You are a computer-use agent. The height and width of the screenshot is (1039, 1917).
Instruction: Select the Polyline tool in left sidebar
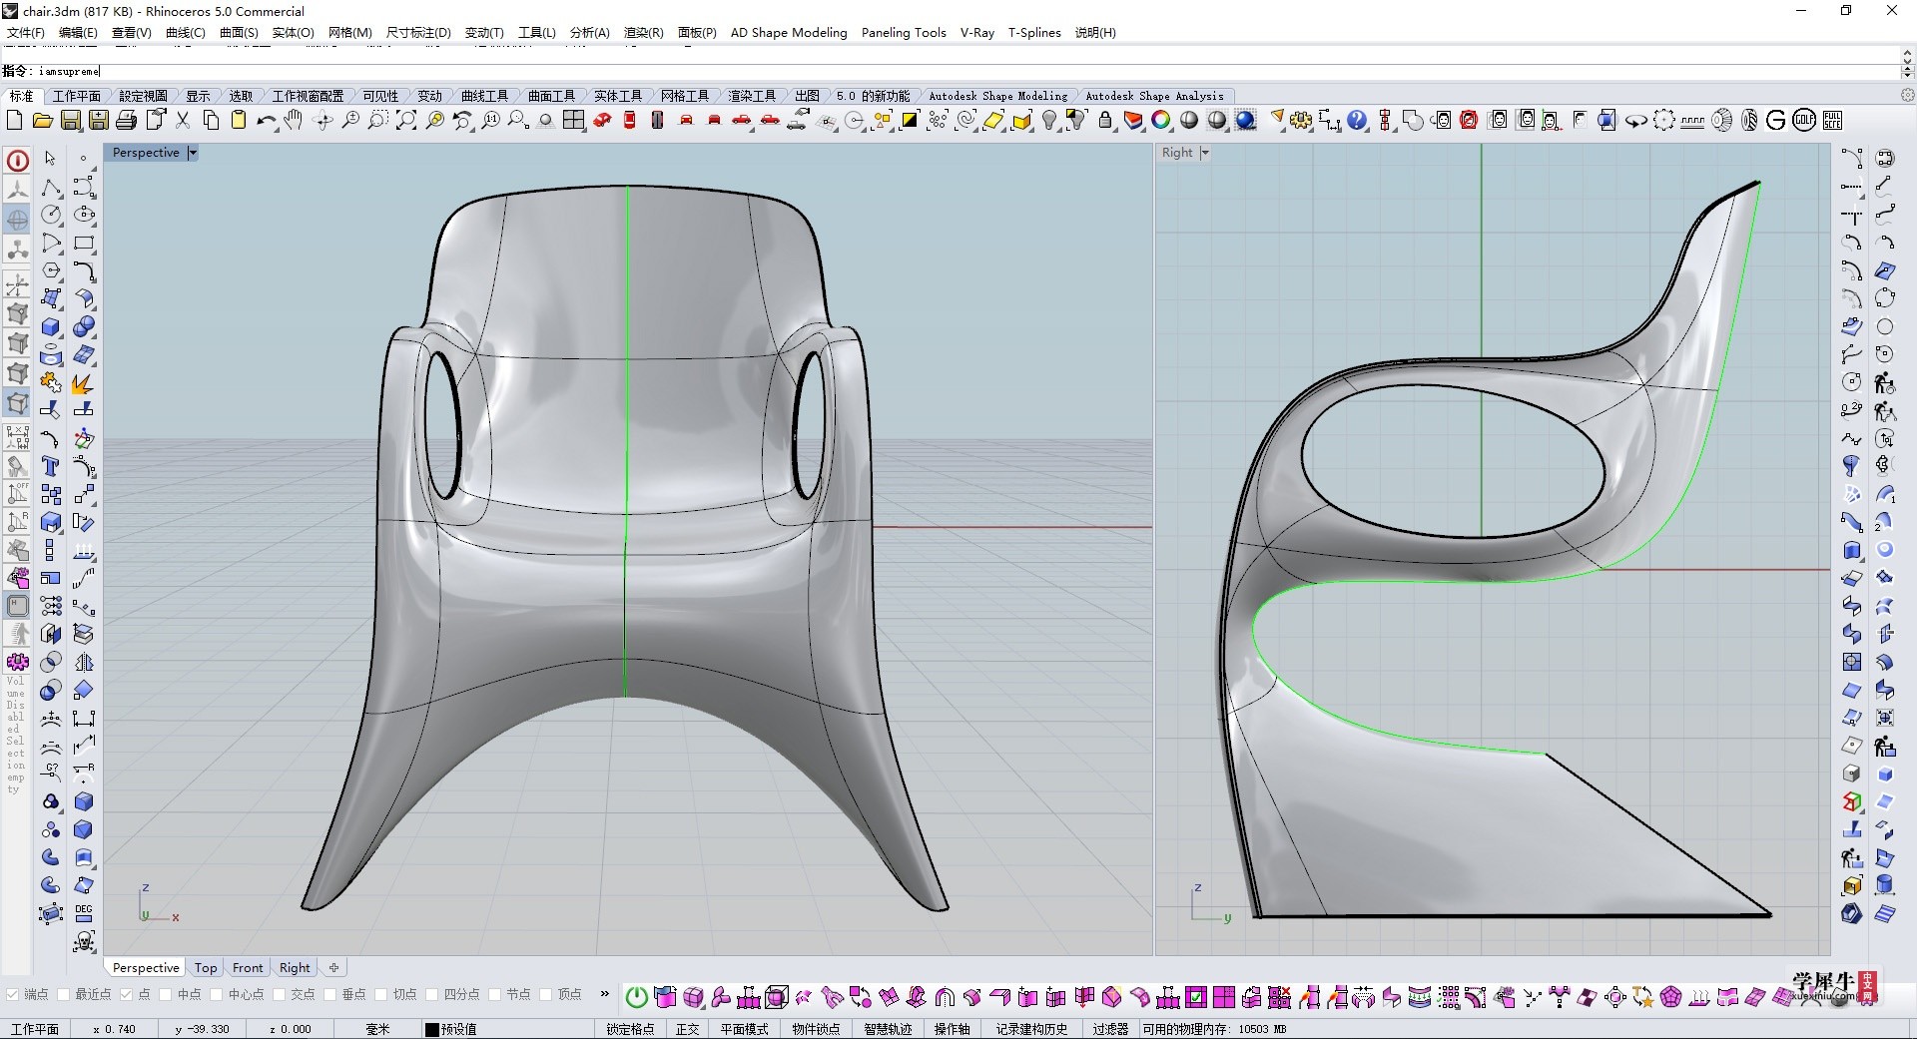coord(50,189)
